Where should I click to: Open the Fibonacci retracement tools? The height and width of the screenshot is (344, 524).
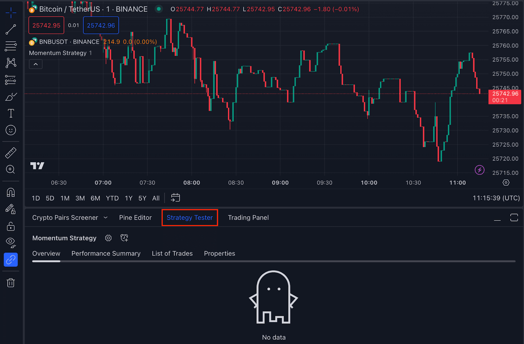coord(11,46)
